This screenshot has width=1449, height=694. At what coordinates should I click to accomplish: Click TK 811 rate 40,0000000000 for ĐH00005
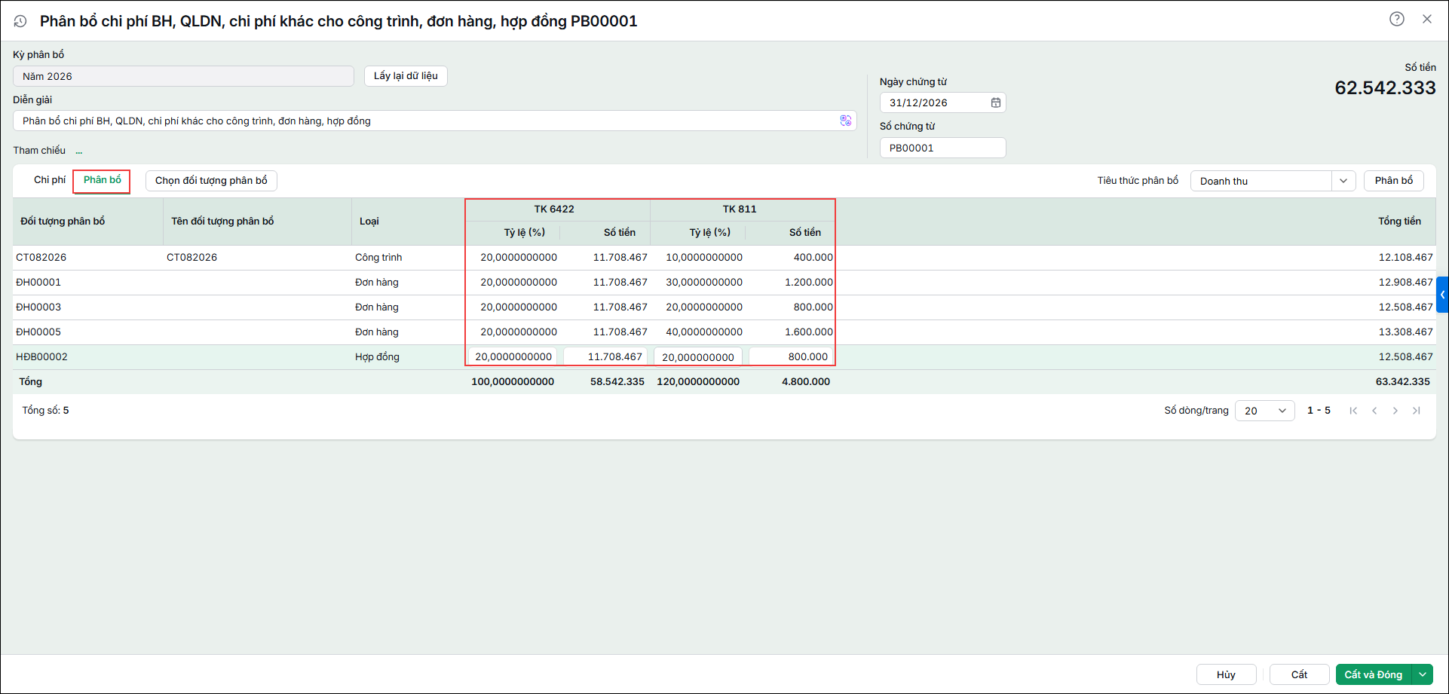pos(704,332)
